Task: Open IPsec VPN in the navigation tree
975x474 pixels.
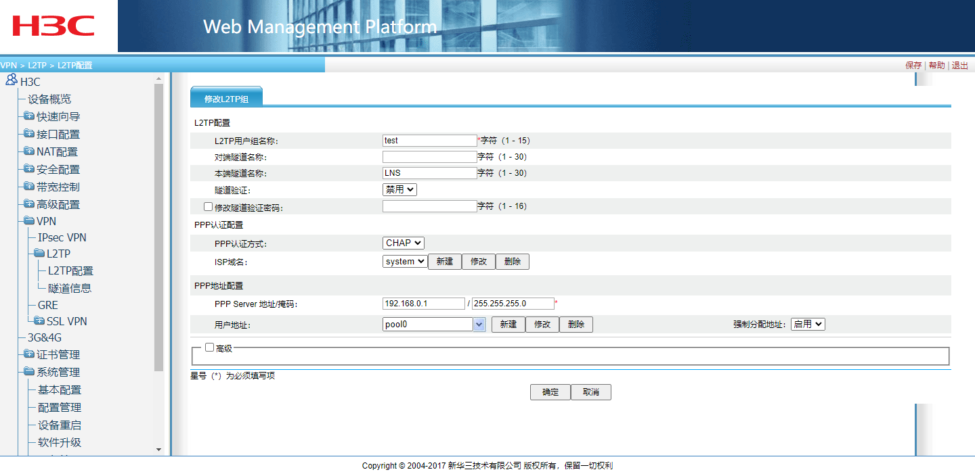Action: tap(62, 237)
